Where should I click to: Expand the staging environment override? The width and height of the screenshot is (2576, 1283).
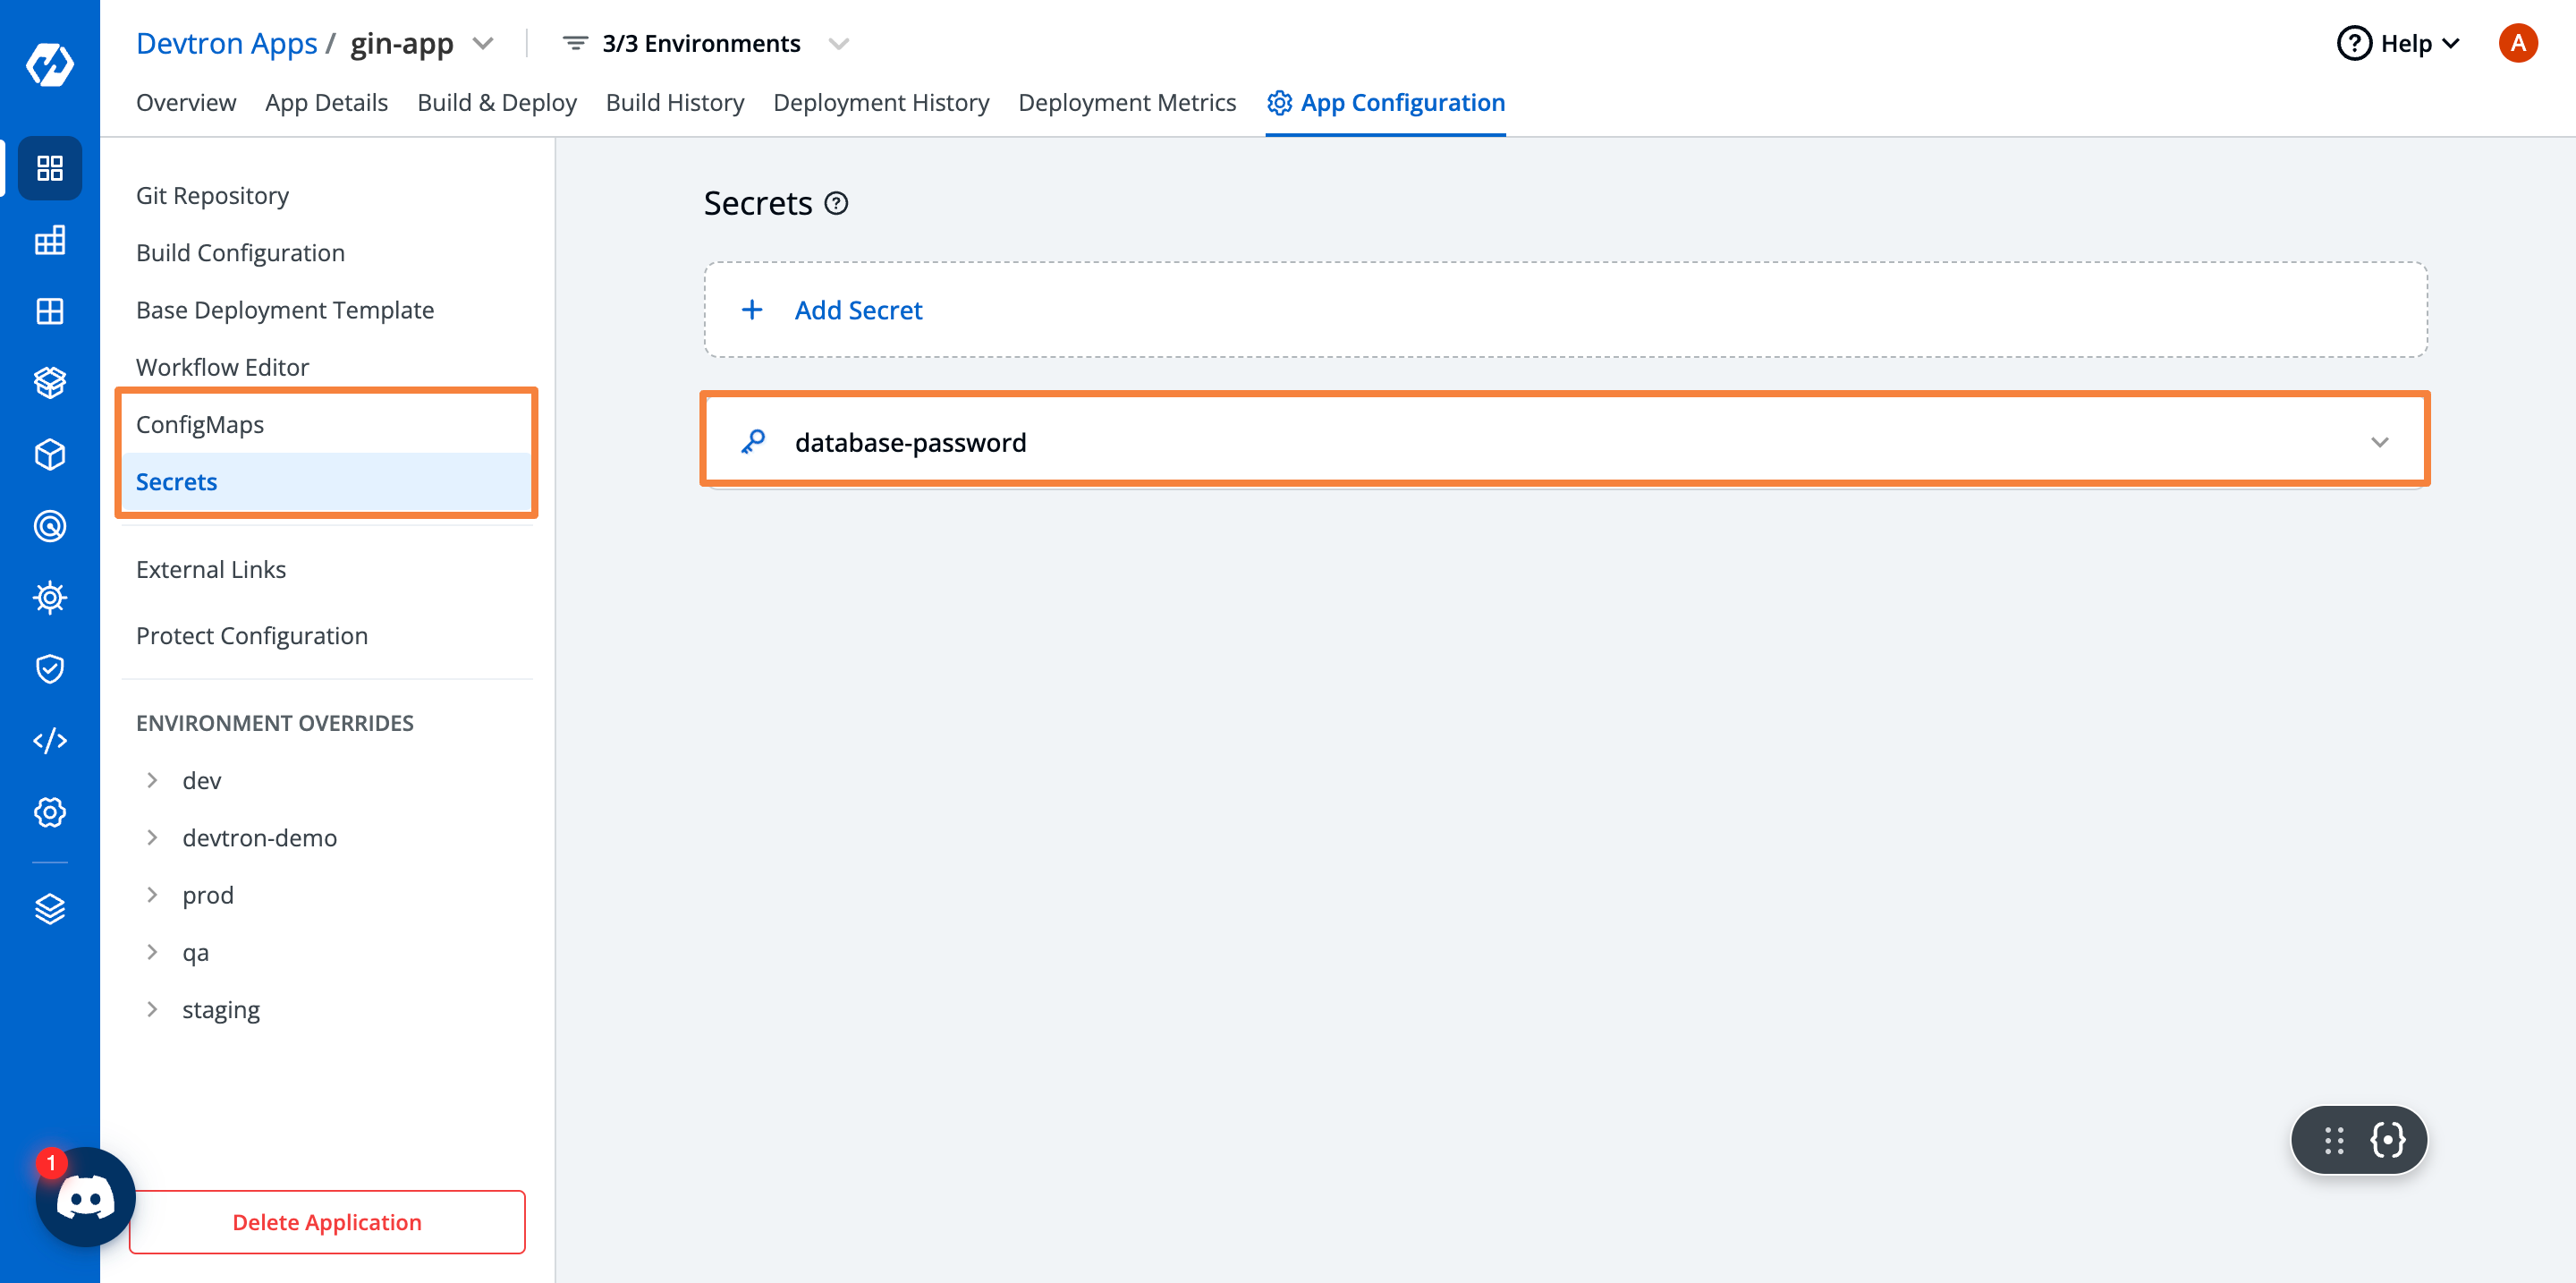(152, 1009)
